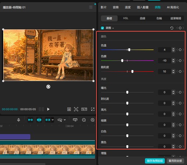
Task: Add a keyframe for 色調
Action: (180, 60)
